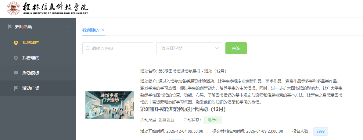Viewport: 363px width, 140px height.
Task: Open the 请选择学期 semester dropdown
Action: [x=186, y=48]
